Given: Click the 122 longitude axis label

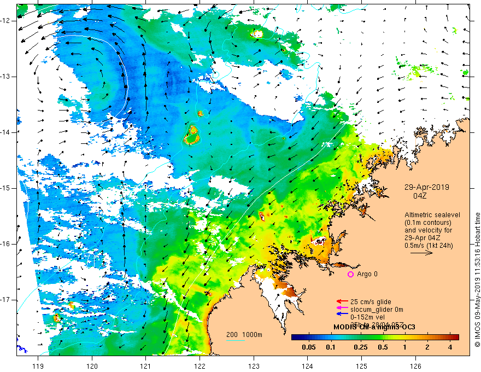Looking at the screenshot, I should point(200,366).
